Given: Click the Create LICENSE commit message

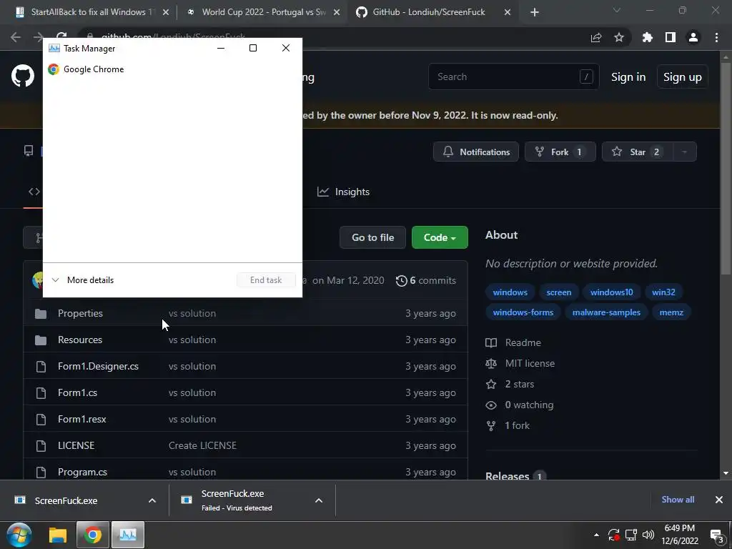Looking at the screenshot, I should coord(202,446).
